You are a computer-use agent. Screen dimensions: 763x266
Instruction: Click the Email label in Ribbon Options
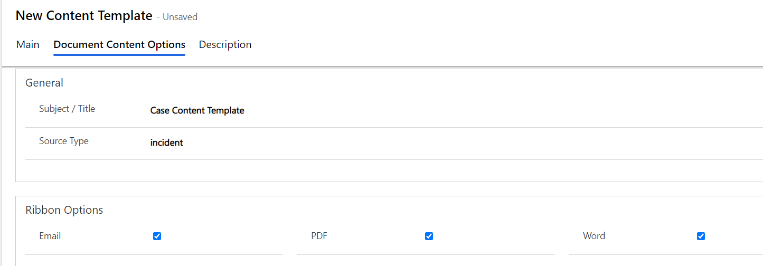point(50,236)
